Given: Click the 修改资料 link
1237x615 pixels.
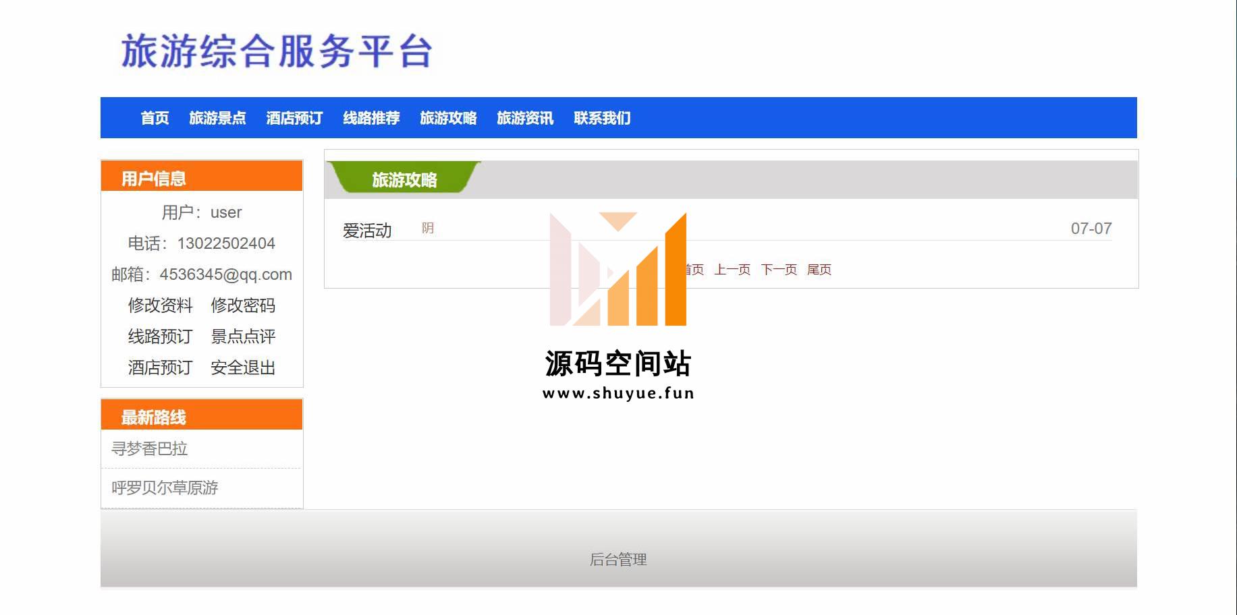Looking at the screenshot, I should tap(161, 305).
